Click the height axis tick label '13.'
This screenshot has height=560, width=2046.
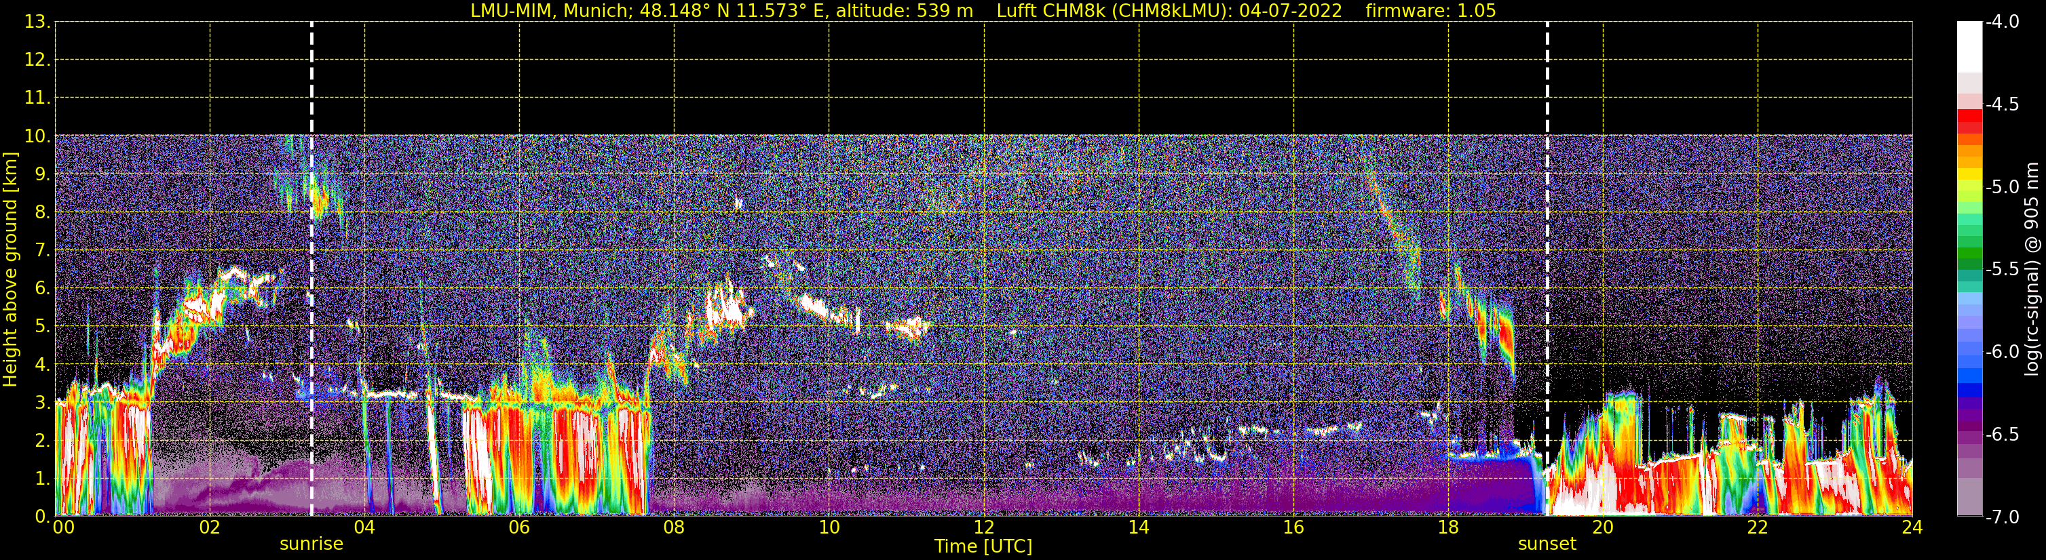click(38, 22)
